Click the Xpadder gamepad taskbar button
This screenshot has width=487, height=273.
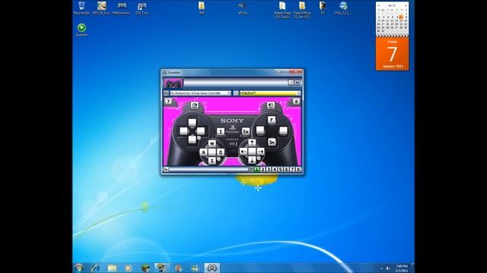click(212, 268)
